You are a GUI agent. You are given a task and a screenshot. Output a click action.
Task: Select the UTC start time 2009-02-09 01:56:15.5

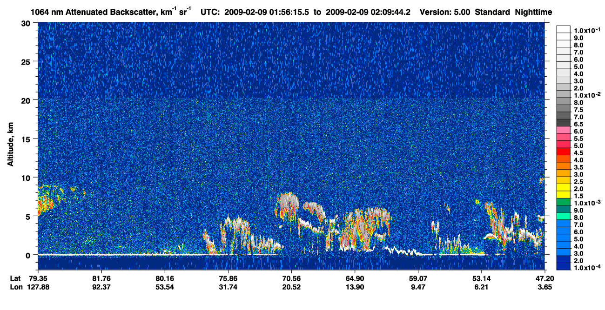266,13
